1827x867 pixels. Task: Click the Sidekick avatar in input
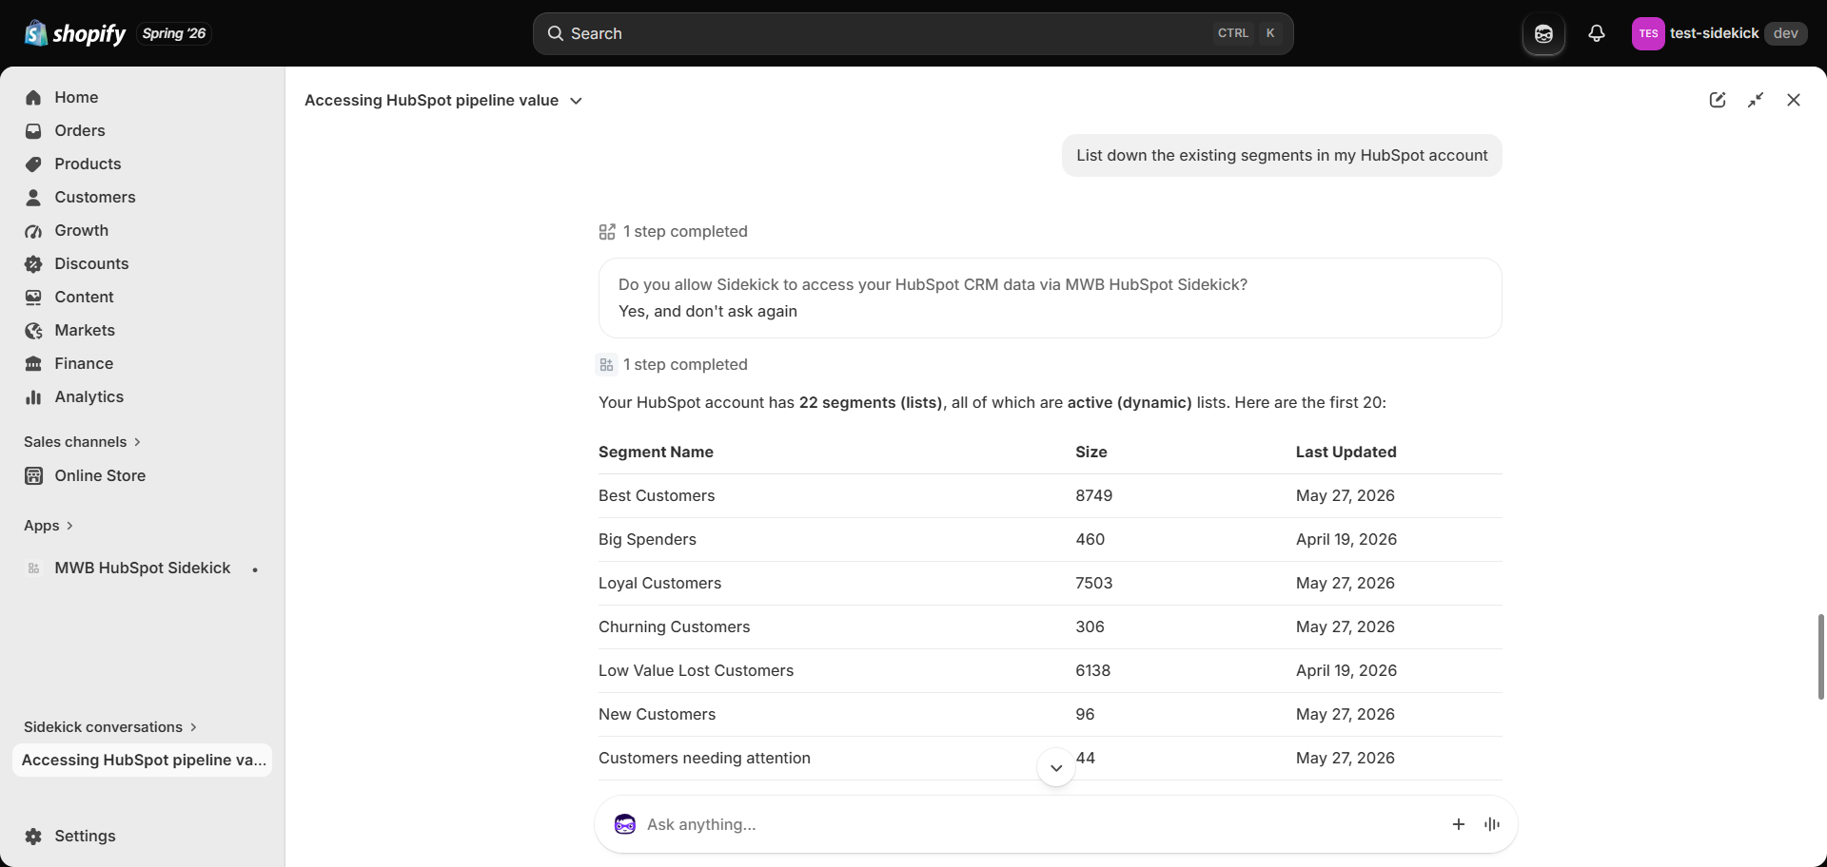625,824
